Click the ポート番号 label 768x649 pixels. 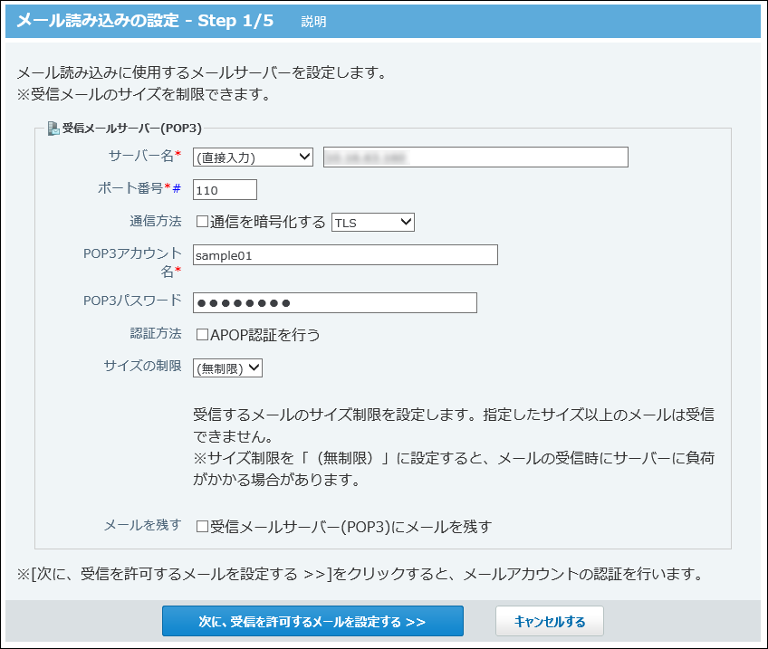pos(130,188)
